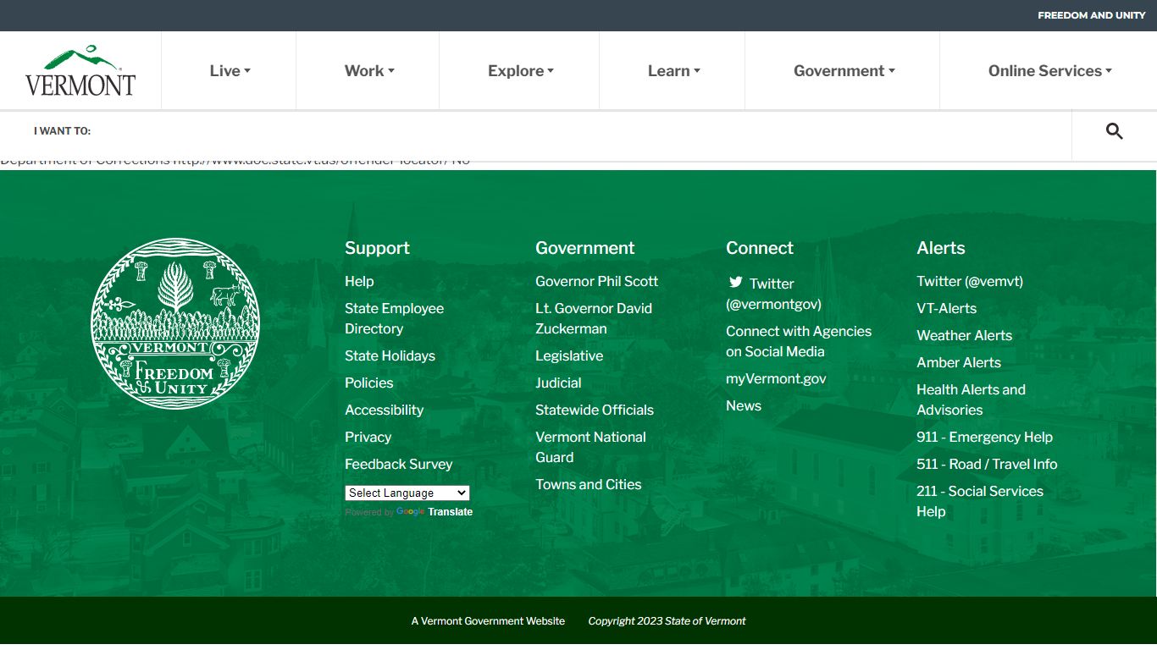Open the Governor Phil Scott link
Image resolution: width=1157 pixels, height=650 pixels.
[x=596, y=281]
